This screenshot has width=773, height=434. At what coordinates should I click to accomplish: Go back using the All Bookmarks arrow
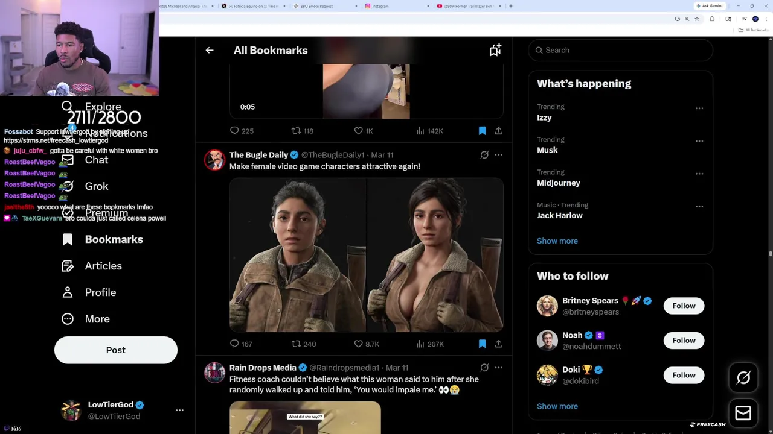pyautogui.click(x=210, y=51)
